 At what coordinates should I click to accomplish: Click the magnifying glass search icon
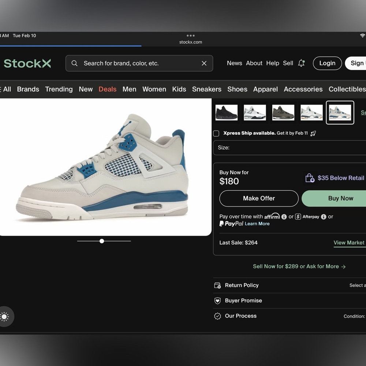coord(74,63)
